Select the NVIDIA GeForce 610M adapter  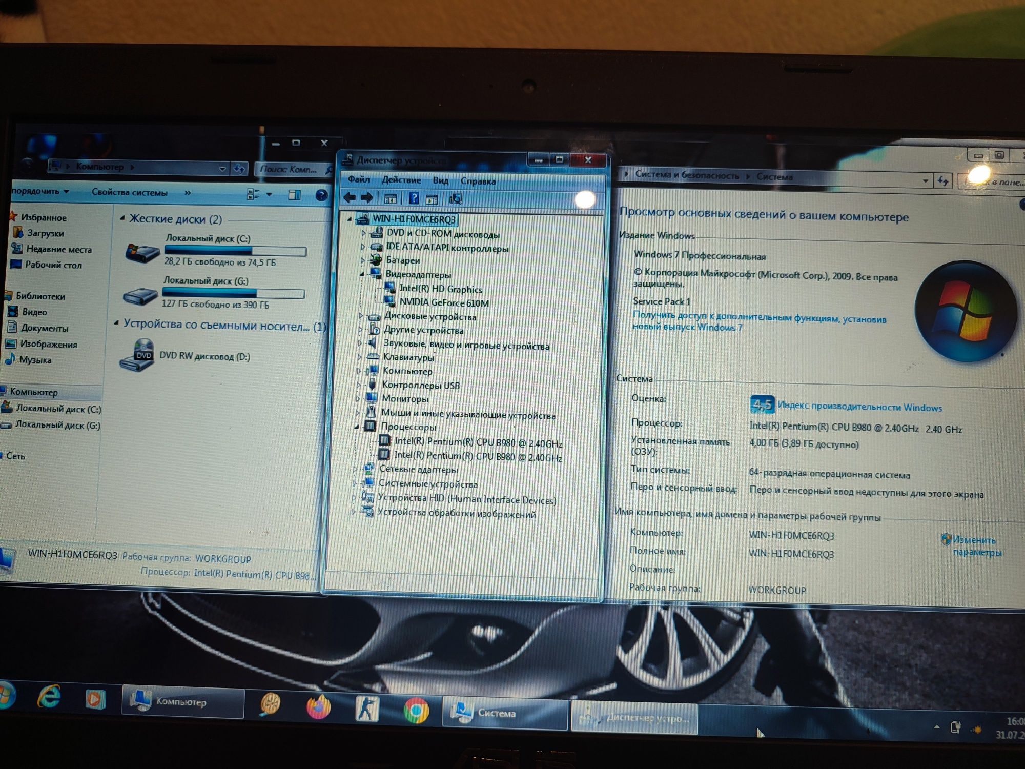coord(444,303)
